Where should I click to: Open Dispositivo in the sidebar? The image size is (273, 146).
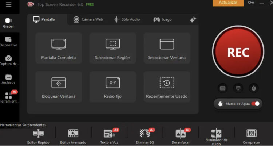[x=8, y=42]
